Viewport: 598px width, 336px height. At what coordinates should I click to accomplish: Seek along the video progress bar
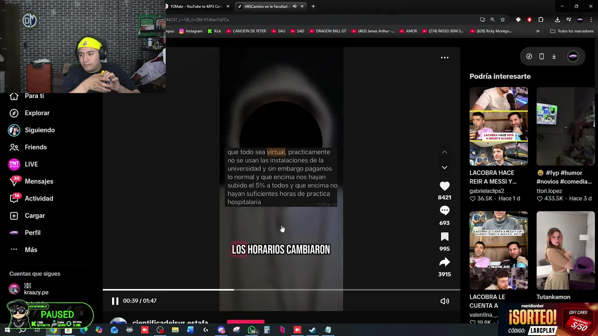pos(281,290)
